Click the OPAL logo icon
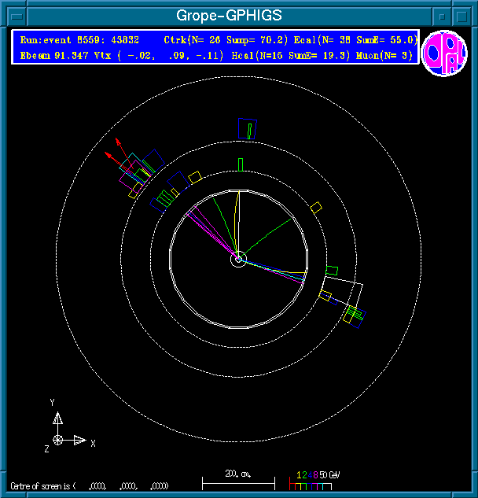 (444, 53)
